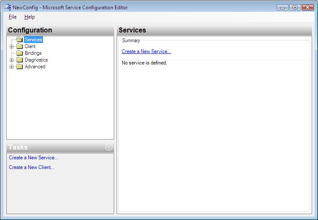Click Create a New Service link in Summary
The height and width of the screenshot is (220, 318).
(146, 51)
